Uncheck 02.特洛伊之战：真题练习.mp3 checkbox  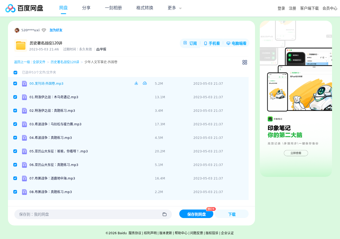point(15,110)
